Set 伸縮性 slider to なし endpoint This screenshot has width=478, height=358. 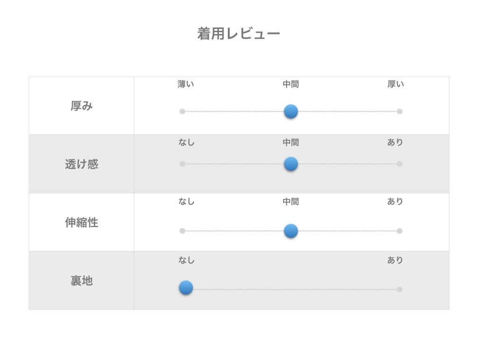[183, 231]
